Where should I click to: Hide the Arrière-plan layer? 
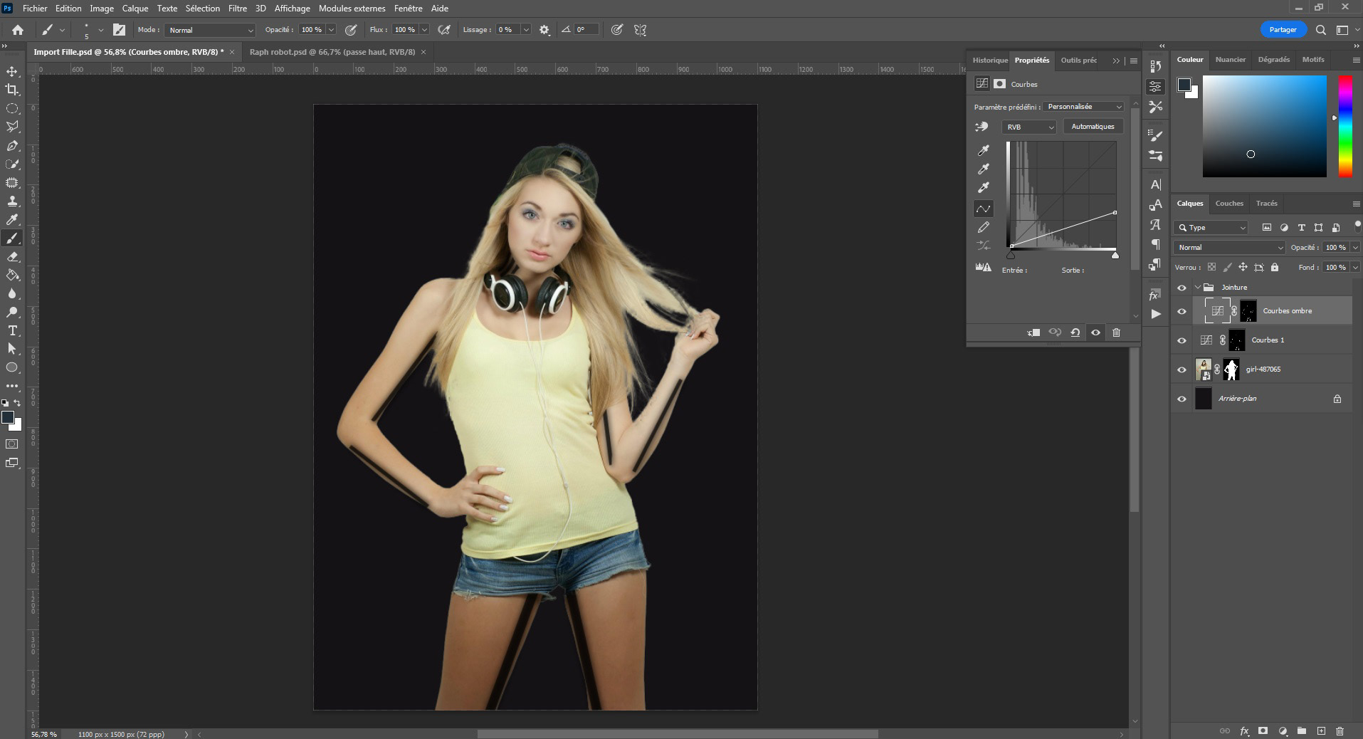1182,399
